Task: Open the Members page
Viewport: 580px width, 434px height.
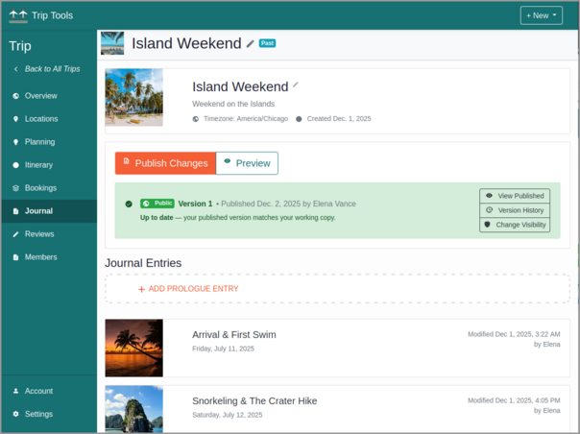Action: coord(40,257)
